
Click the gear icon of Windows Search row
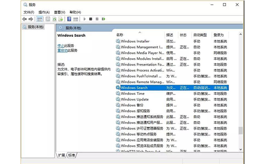[118, 87]
